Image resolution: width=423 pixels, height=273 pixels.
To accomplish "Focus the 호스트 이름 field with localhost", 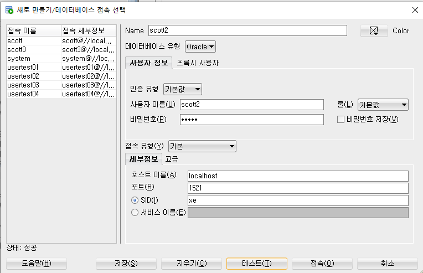I will coord(298,176).
